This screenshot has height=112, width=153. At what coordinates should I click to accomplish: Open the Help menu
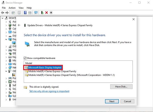(x=29, y=8)
